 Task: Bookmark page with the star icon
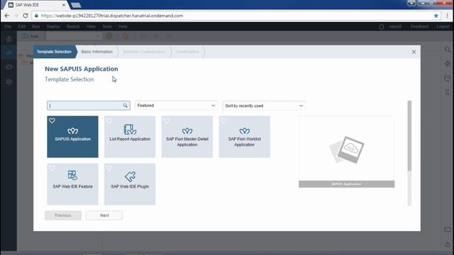point(436,16)
